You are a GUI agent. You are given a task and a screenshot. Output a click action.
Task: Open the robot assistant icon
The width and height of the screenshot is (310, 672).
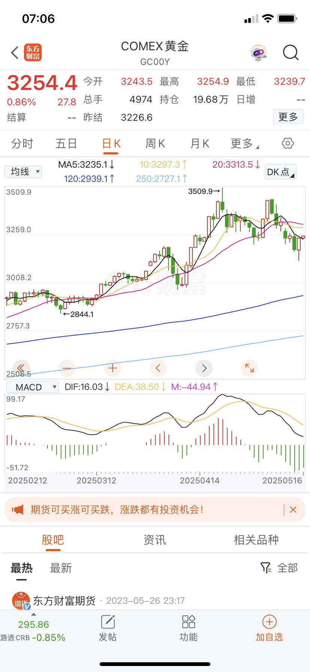[259, 53]
